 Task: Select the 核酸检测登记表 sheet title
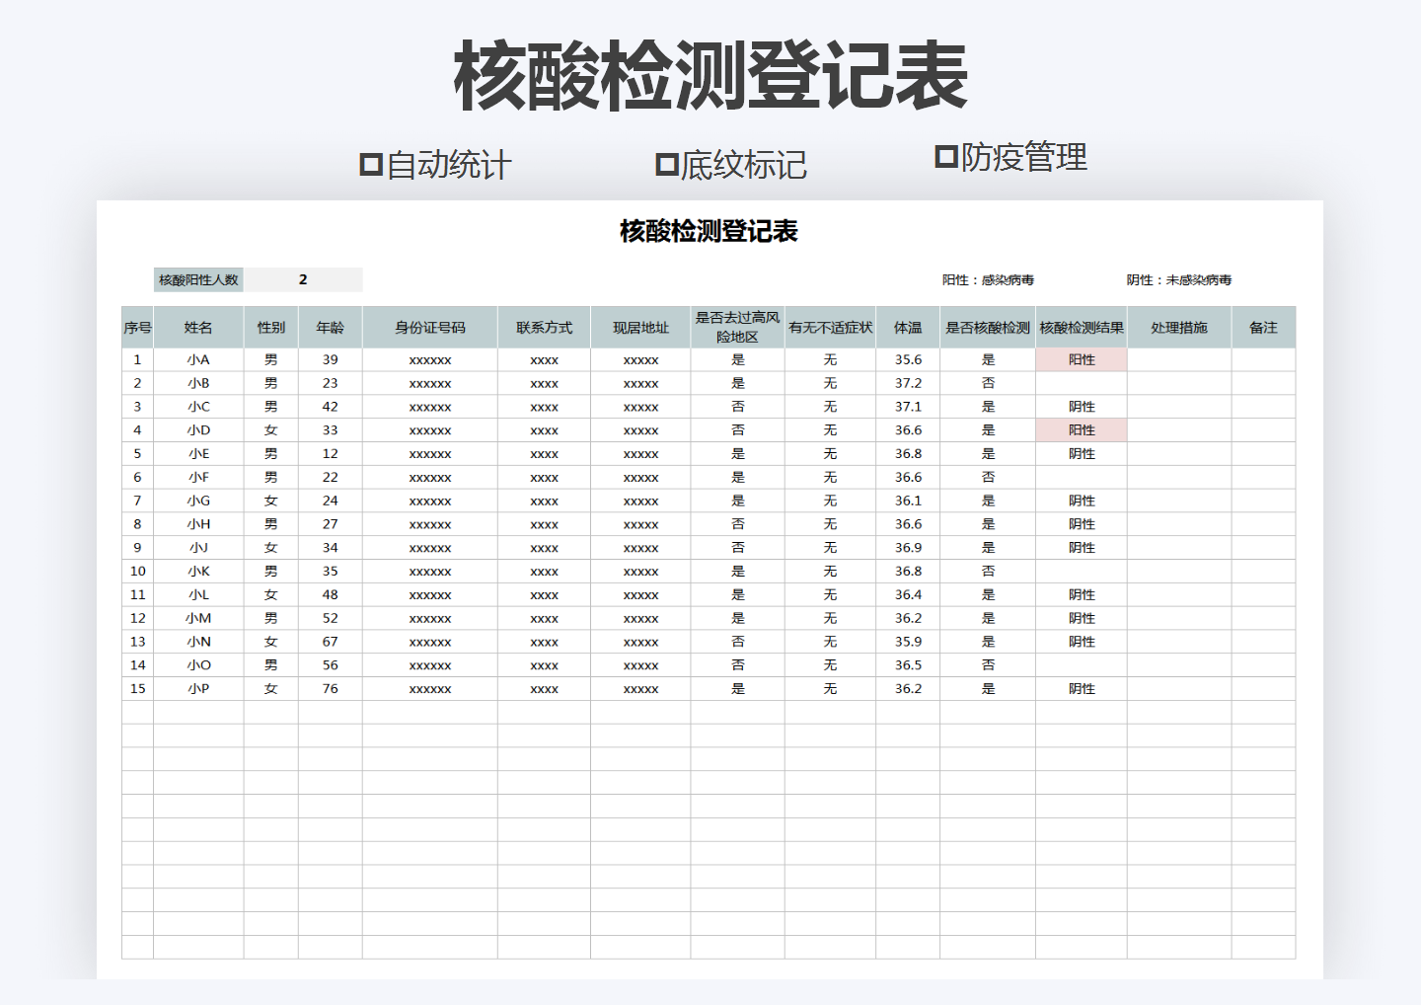710,232
